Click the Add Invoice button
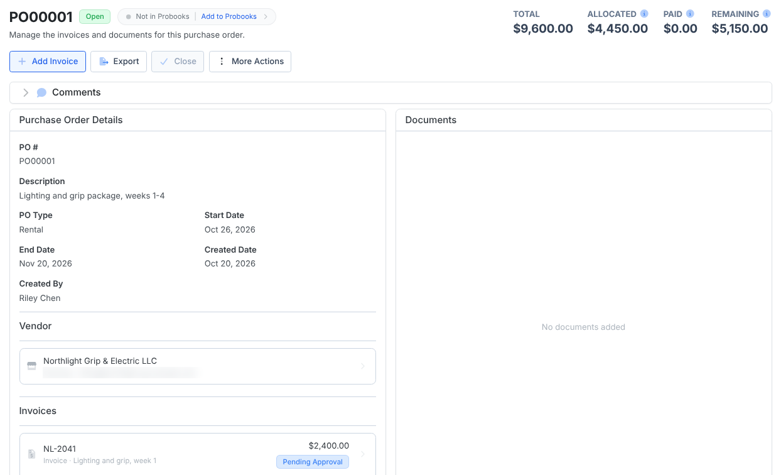The image size is (781, 475). point(48,62)
